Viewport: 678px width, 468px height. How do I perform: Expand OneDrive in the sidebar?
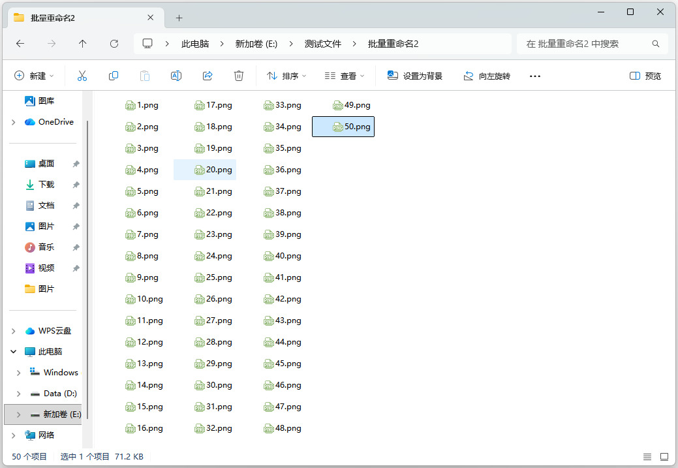tap(14, 123)
